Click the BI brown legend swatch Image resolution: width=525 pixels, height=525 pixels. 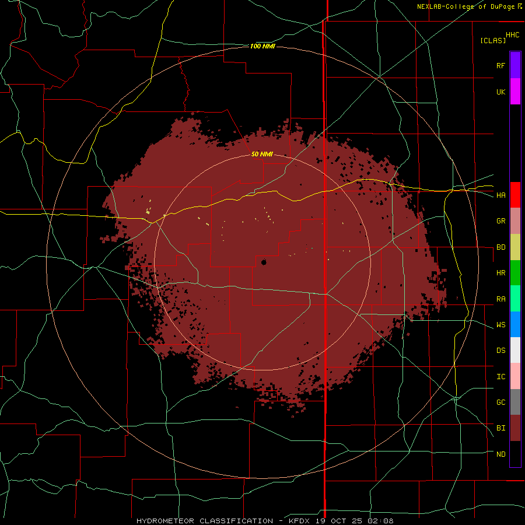tap(515, 428)
